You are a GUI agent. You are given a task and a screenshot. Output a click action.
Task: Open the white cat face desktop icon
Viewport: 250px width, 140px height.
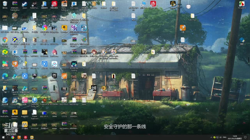(189, 7)
